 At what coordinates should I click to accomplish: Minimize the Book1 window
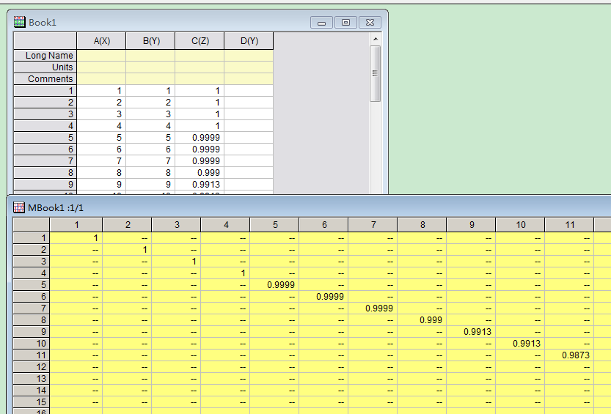coord(321,23)
